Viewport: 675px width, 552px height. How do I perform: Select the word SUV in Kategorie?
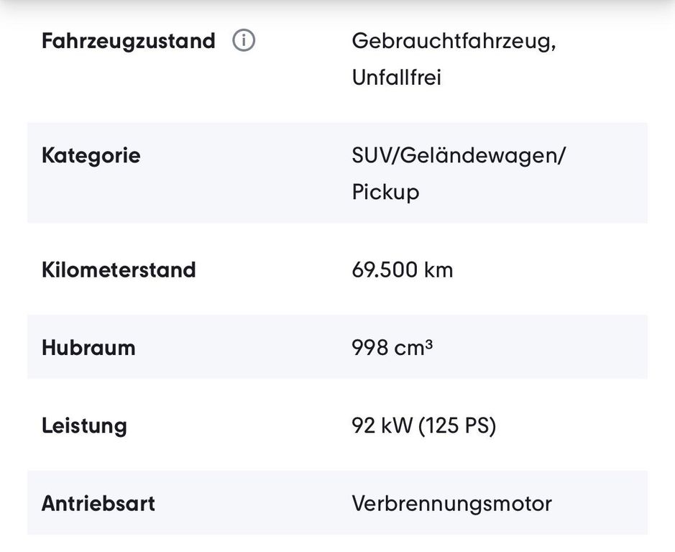[x=372, y=155]
